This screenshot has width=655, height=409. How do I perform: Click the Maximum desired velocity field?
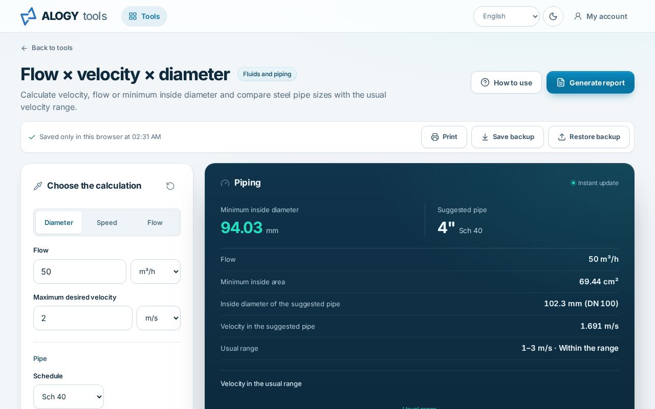coord(83,318)
